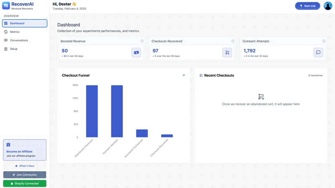
Task: Click the OVERVIEW section label
Action: [11, 16]
